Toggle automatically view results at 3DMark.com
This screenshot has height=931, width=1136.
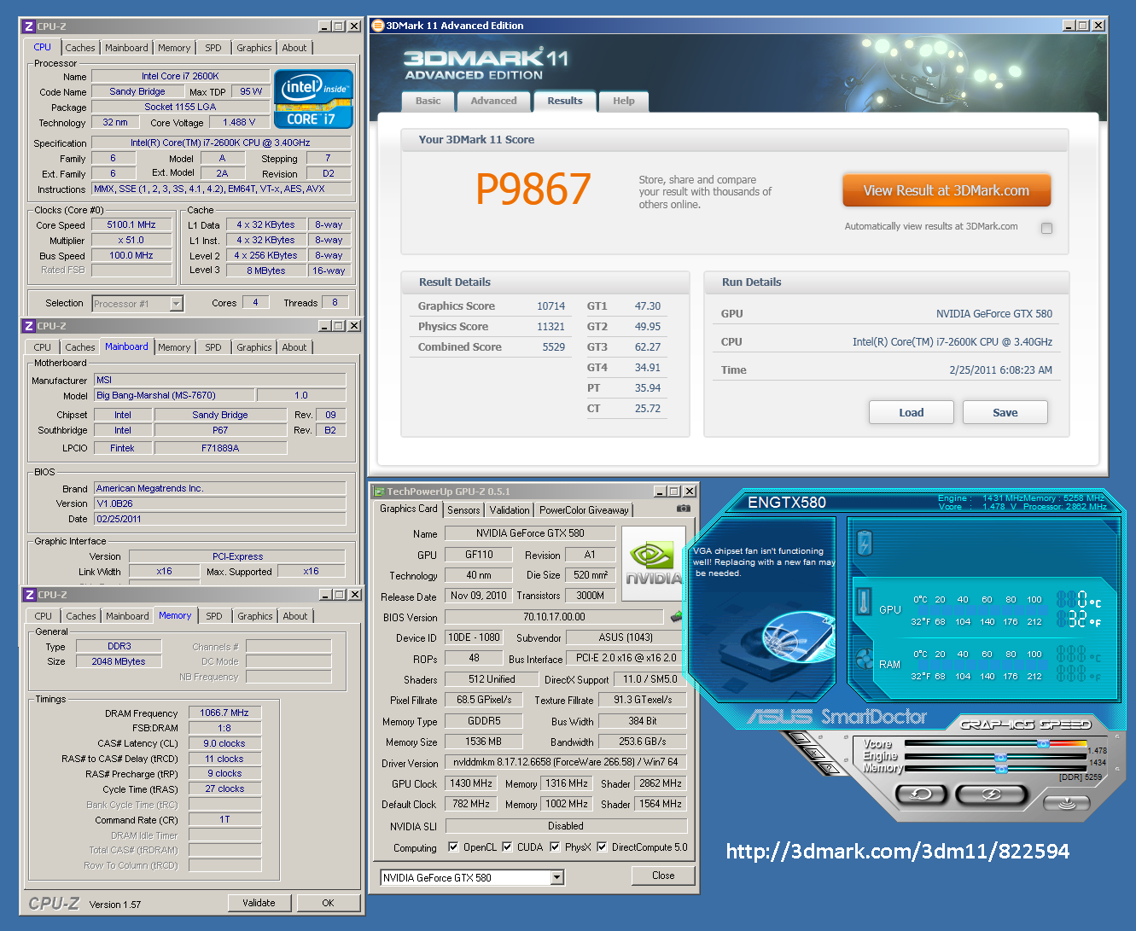(x=1047, y=228)
